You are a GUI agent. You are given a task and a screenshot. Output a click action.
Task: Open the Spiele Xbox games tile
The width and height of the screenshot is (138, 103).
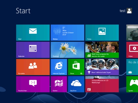(132, 84)
